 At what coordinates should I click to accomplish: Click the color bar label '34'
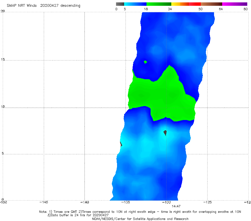point(170,9)
